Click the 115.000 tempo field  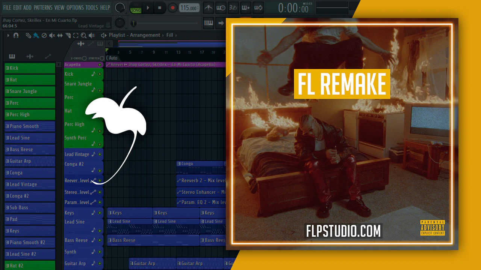pos(189,8)
